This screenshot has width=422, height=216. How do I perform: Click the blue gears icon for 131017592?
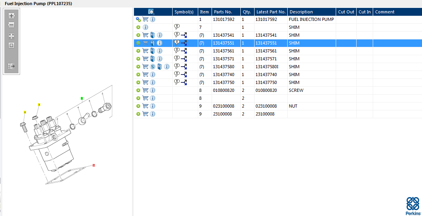tap(138, 19)
